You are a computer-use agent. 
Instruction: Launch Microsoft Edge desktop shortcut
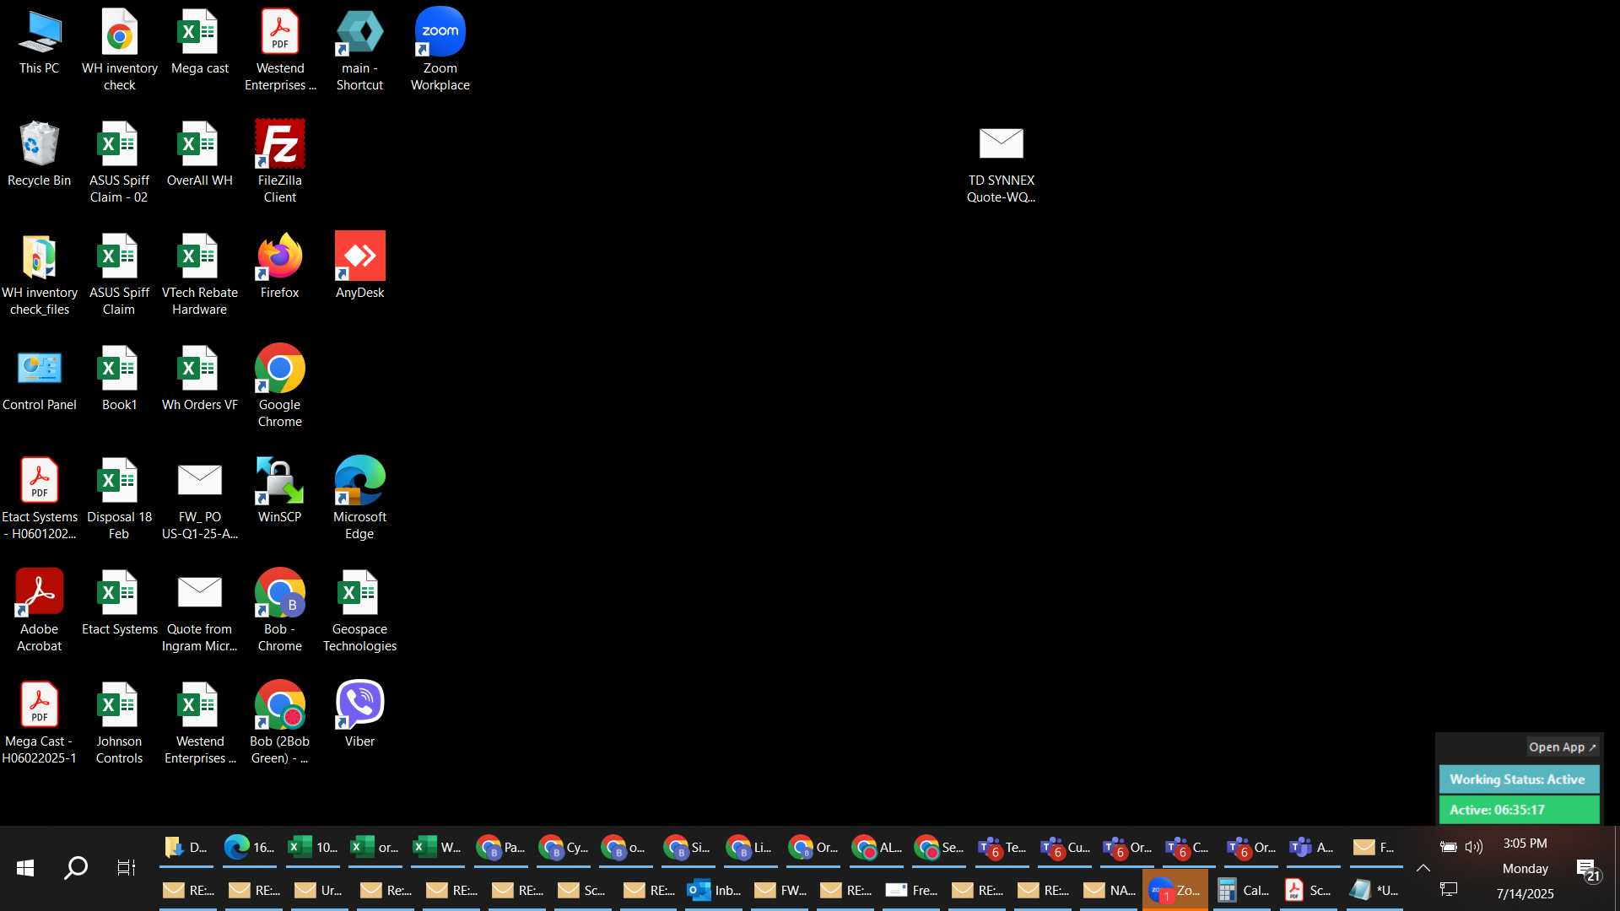(x=359, y=499)
